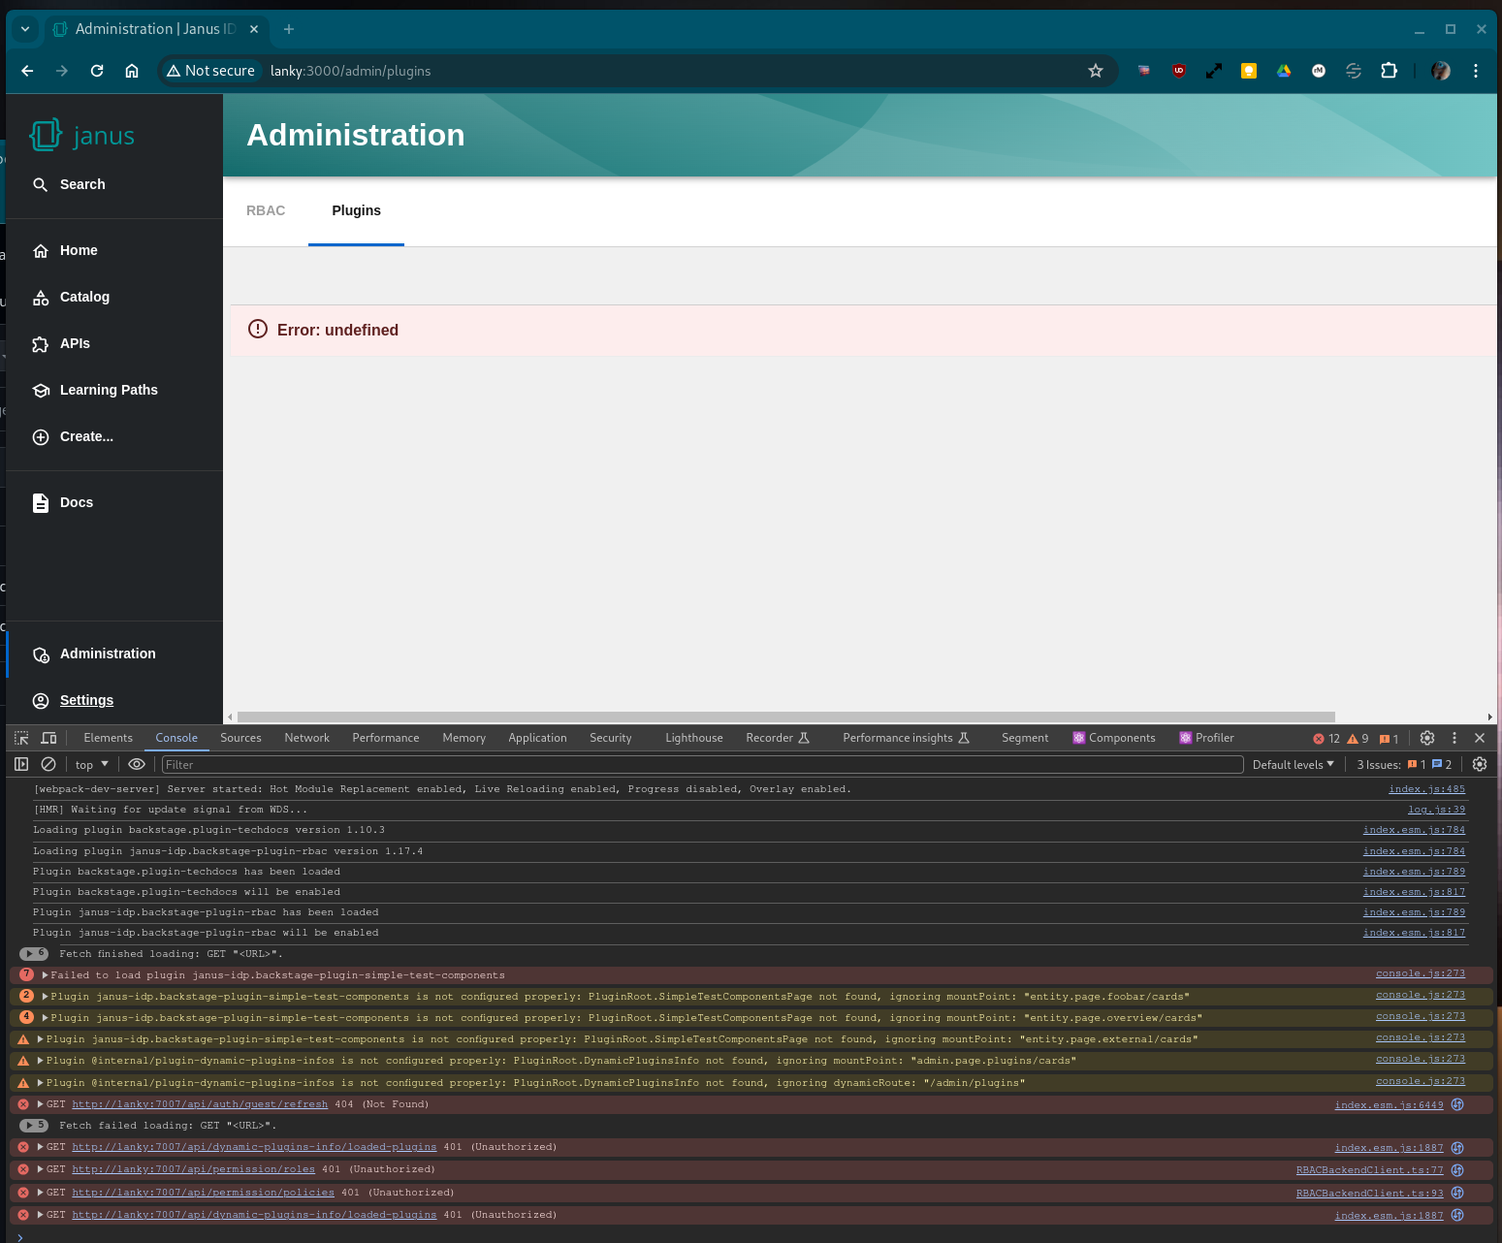Screen dimensions: 1502x1243
Task: Select the Plugins tab
Action: 356,210
